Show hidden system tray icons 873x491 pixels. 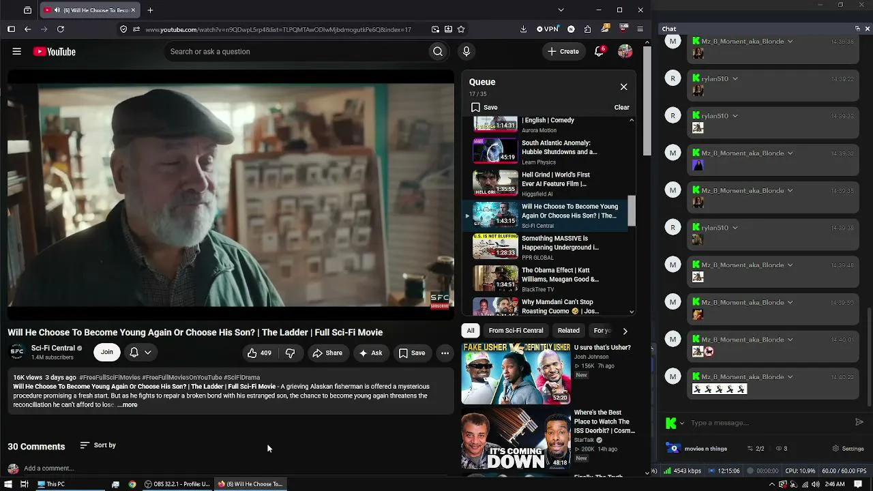772,484
